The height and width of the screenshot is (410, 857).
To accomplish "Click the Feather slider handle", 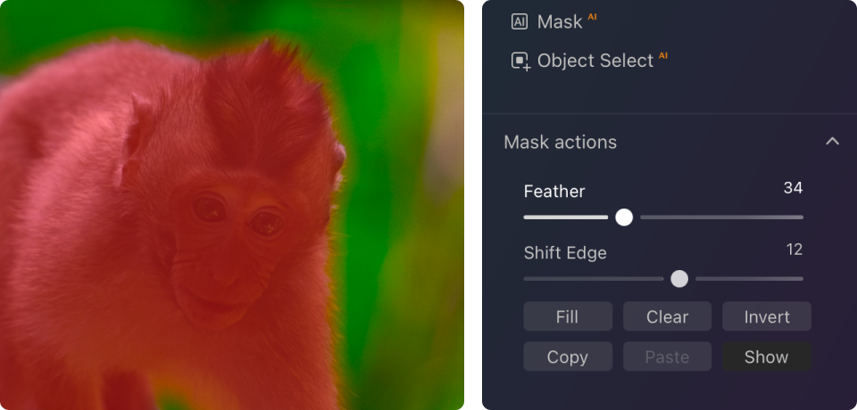I will pos(624,217).
